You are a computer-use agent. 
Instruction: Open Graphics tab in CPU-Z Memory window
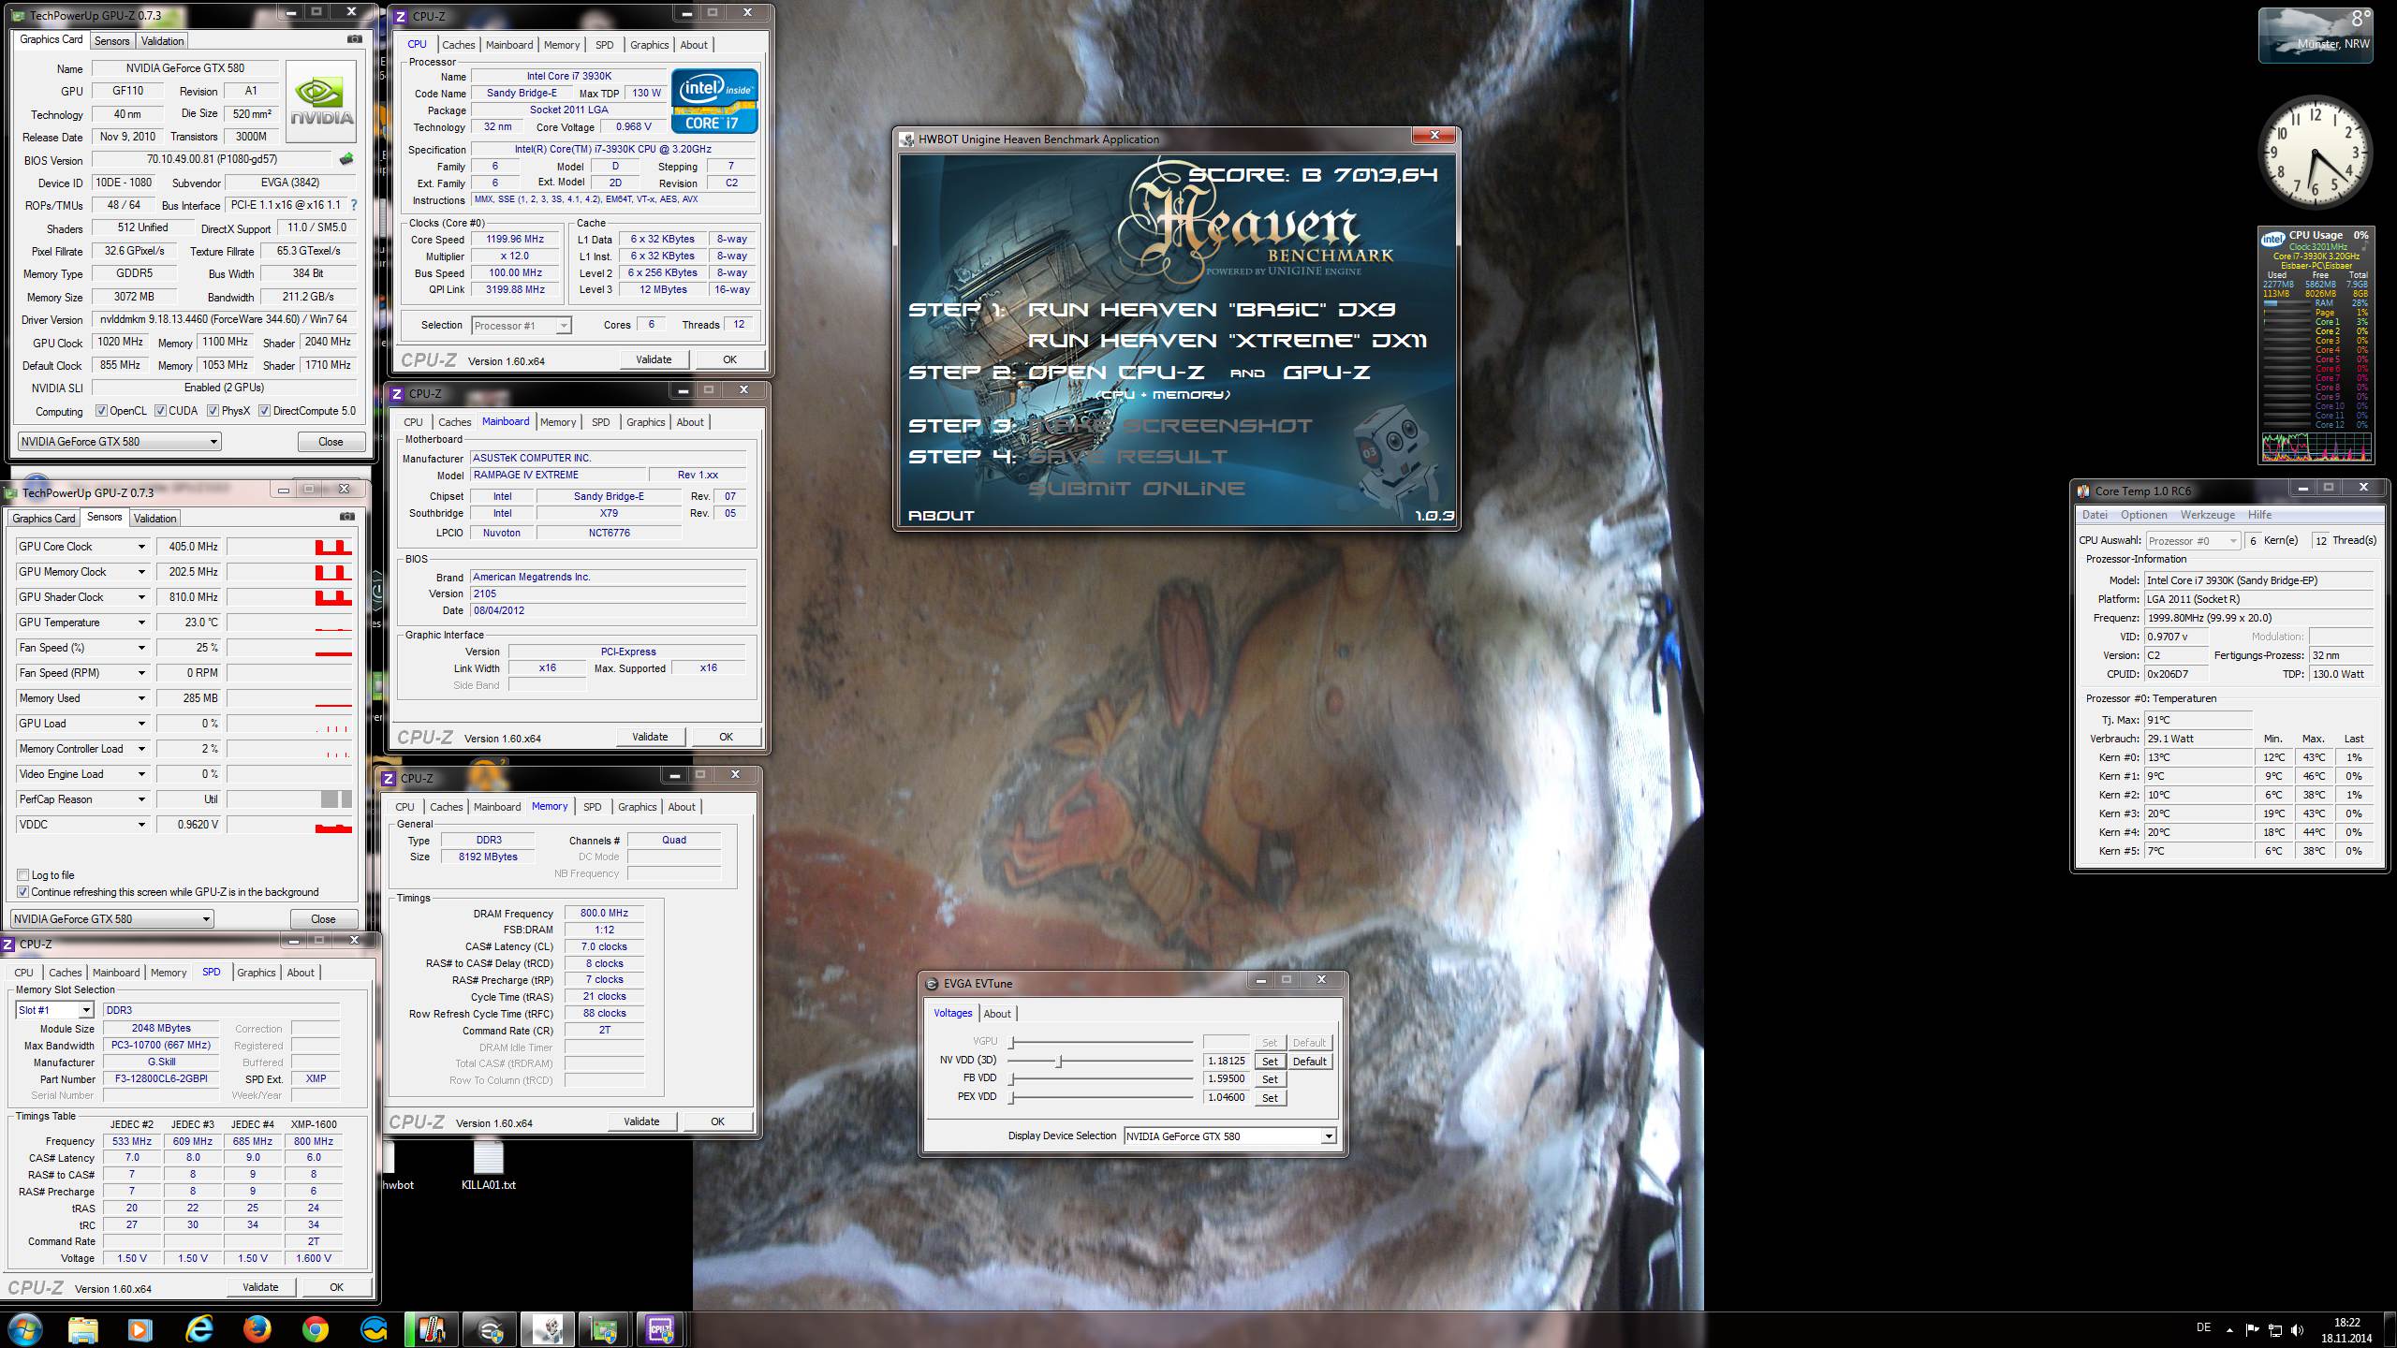click(637, 807)
